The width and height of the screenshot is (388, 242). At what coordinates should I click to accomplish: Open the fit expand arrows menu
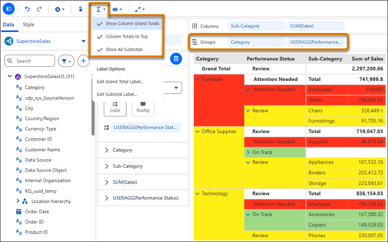click(x=140, y=10)
